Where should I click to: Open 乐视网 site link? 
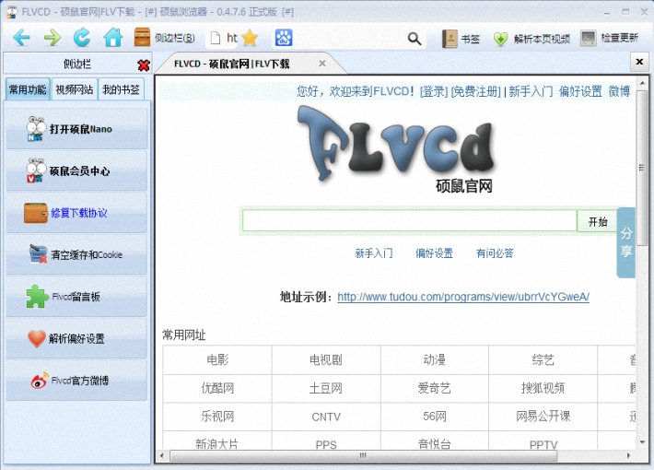click(x=217, y=417)
